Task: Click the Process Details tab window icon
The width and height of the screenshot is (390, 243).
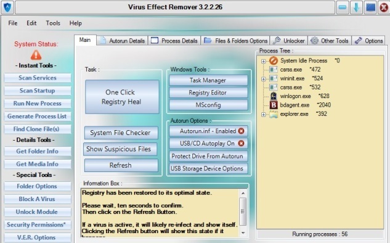Action: (x=155, y=40)
